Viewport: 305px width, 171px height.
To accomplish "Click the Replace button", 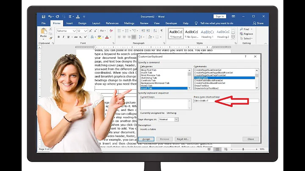I will [247, 34].
